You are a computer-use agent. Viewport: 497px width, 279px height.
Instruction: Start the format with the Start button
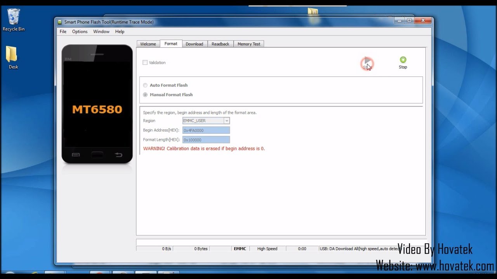(367, 63)
